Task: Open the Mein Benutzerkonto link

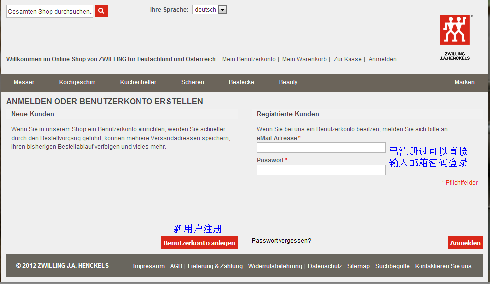Action: [x=249, y=59]
